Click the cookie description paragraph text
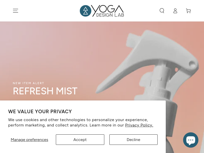This screenshot has height=153, width=204. point(81,122)
